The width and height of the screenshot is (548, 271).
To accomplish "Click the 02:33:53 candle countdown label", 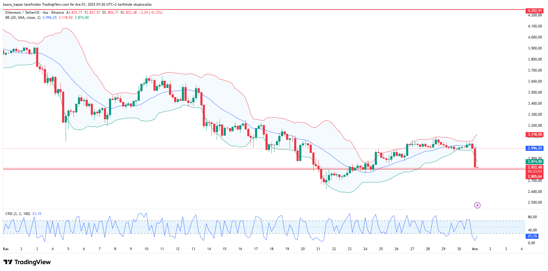I will pos(534,171).
